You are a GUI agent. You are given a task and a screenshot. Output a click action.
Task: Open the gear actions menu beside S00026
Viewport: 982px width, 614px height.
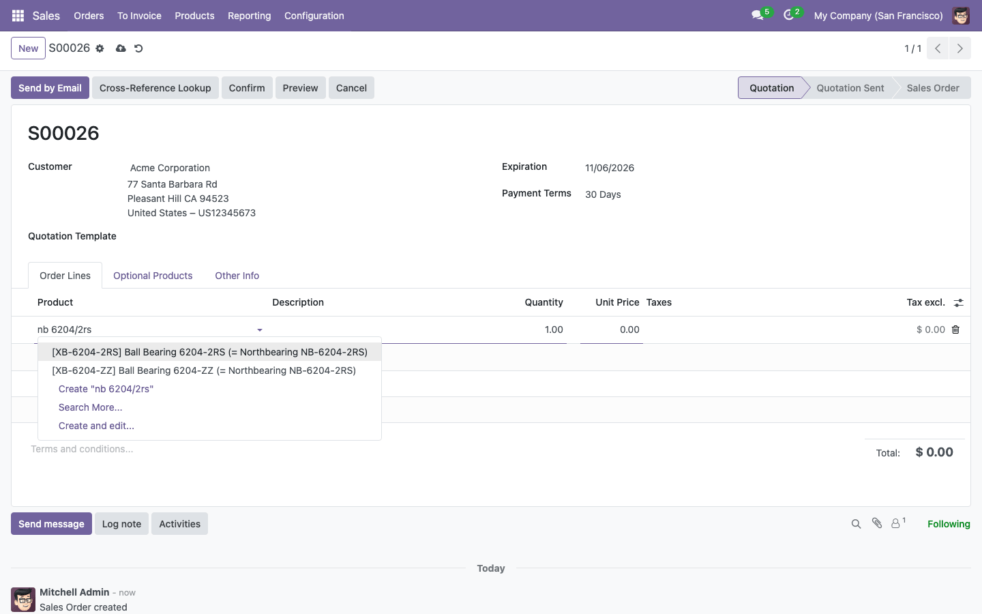(100, 48)
